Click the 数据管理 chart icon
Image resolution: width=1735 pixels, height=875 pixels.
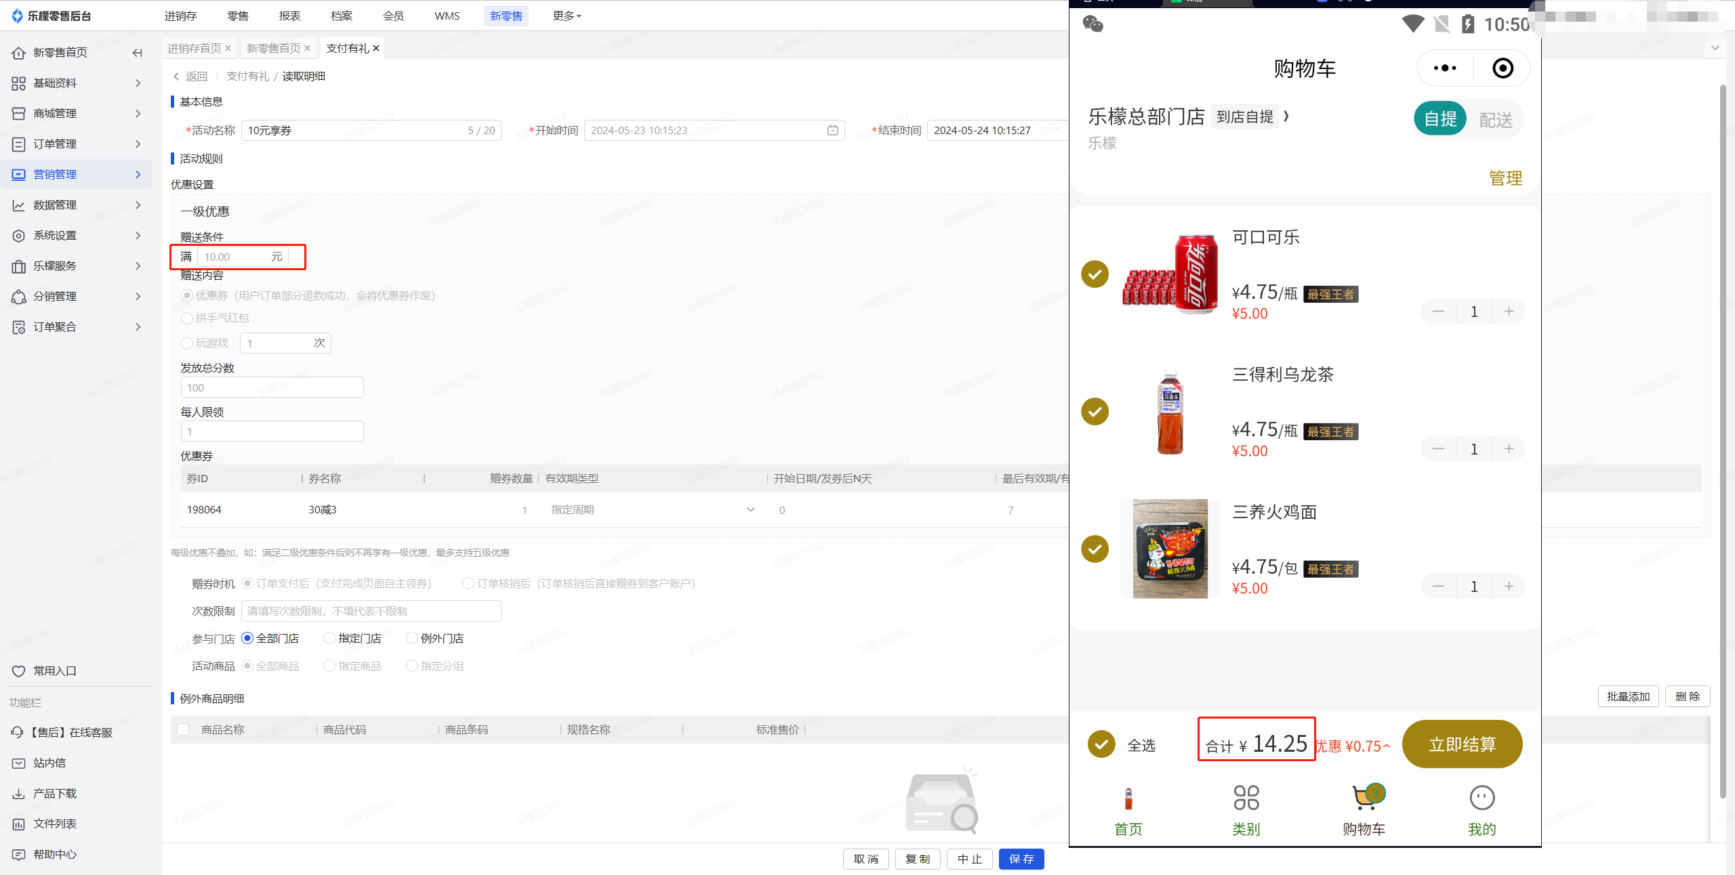tap(19, 205)
